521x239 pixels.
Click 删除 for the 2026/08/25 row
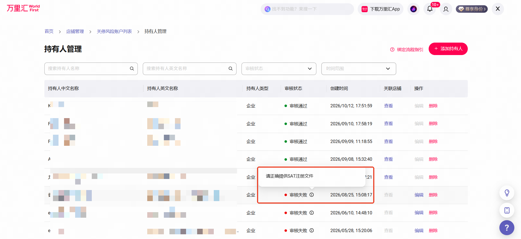(433, 195)
